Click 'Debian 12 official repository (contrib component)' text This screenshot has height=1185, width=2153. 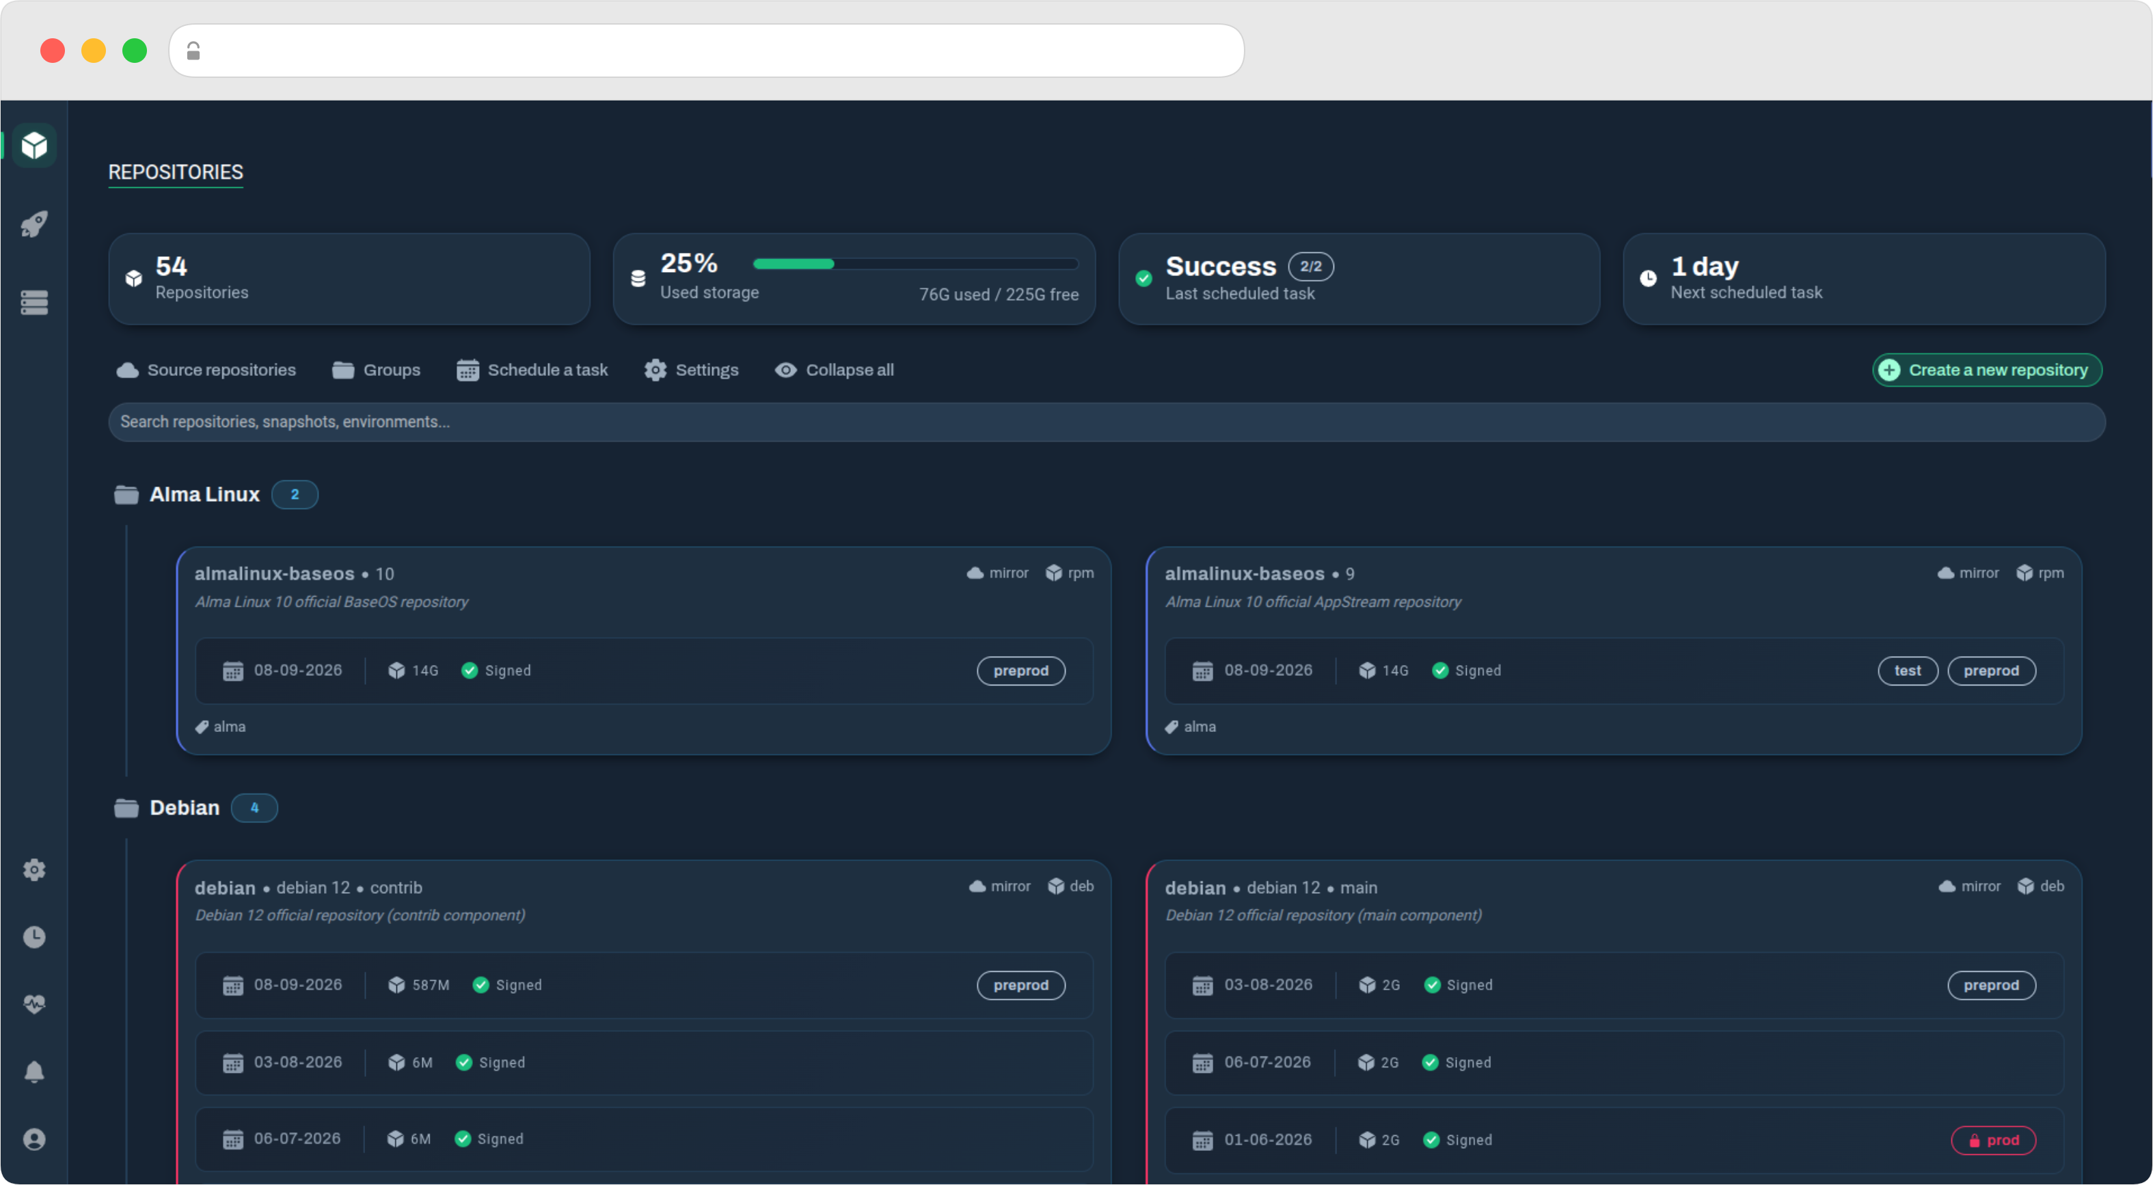pyautogui.click(x=360, y=915)
